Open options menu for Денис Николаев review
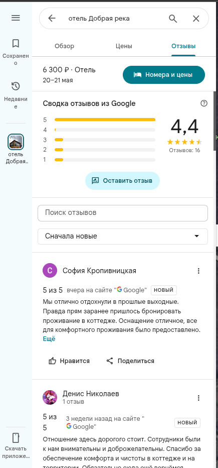218x468 pixels. pyautogui.click(x=198, y=398)
